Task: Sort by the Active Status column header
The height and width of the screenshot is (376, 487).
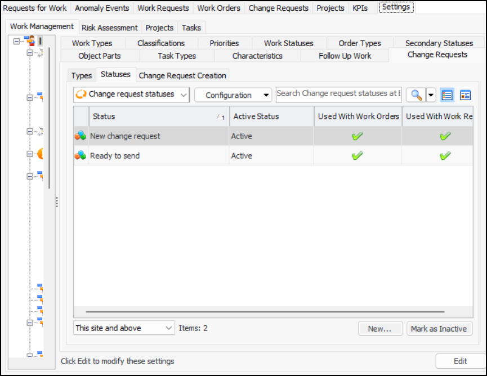Action: point(271,117)
